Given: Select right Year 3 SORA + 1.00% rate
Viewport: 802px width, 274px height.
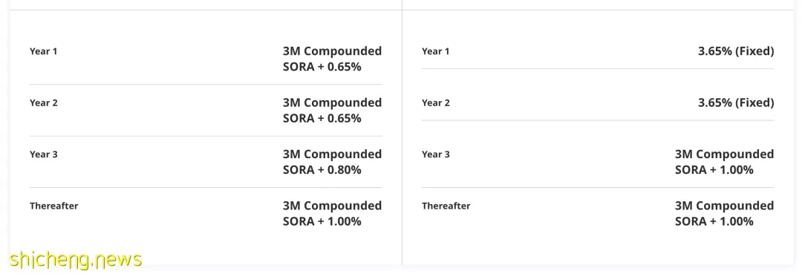Looking at the screenshot, I should 724,162.
